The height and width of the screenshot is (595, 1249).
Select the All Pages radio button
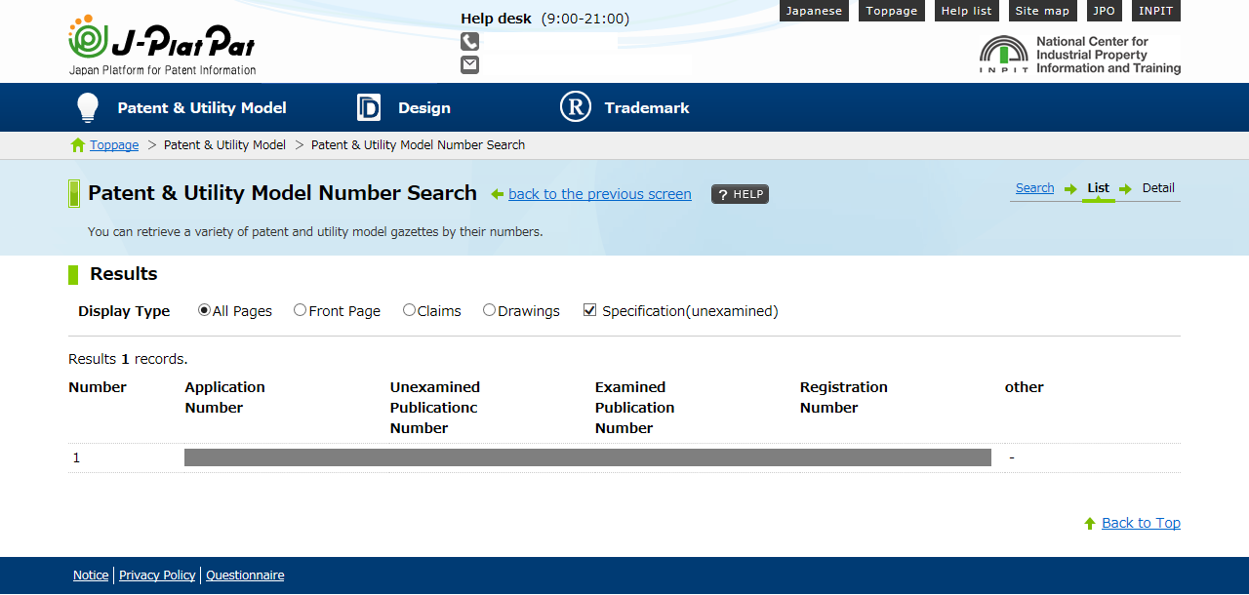[x=204, y=310]
